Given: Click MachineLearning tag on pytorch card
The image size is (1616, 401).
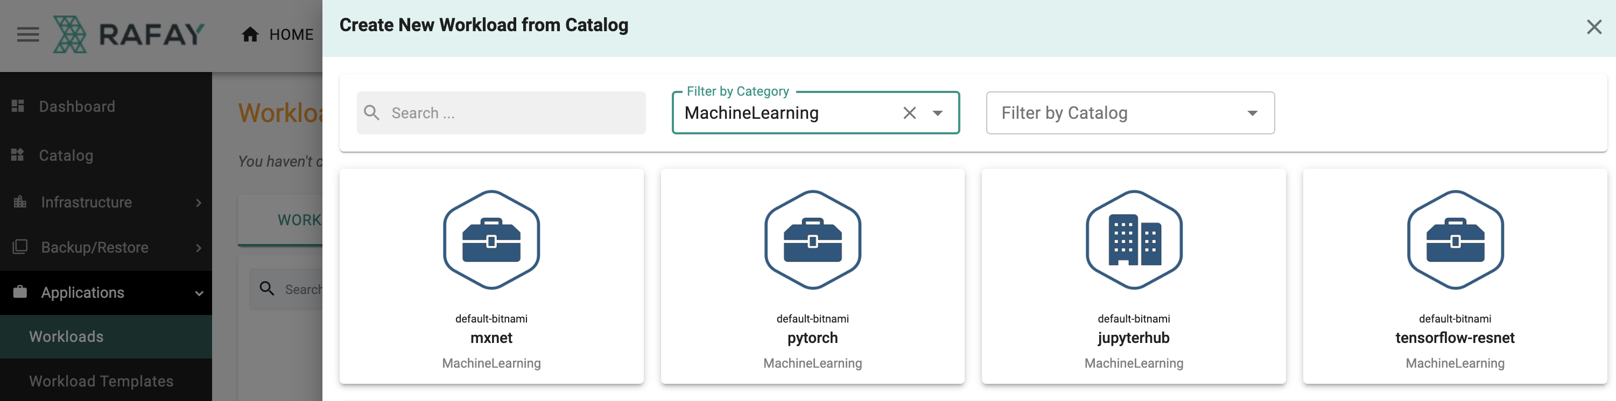Looking at the screenshot, I should click(x=812, y=363).
